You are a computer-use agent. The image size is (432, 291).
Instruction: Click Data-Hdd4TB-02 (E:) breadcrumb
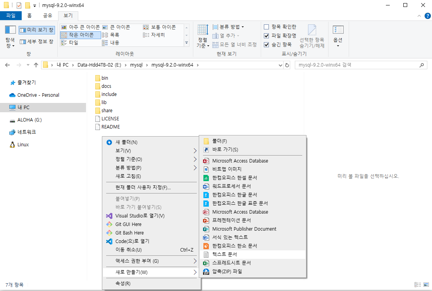[99, 65]
